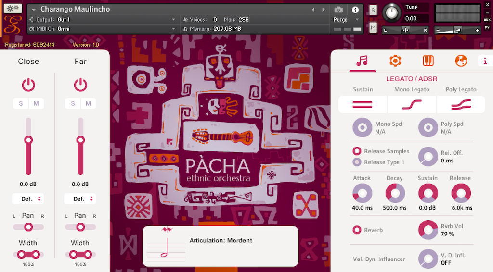This screenshot has height=272, width=493.
Task: Click the Attack knob
Action: [x=362, y=194]
